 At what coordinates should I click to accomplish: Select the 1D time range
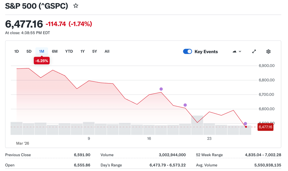click(x=16, y=51)
